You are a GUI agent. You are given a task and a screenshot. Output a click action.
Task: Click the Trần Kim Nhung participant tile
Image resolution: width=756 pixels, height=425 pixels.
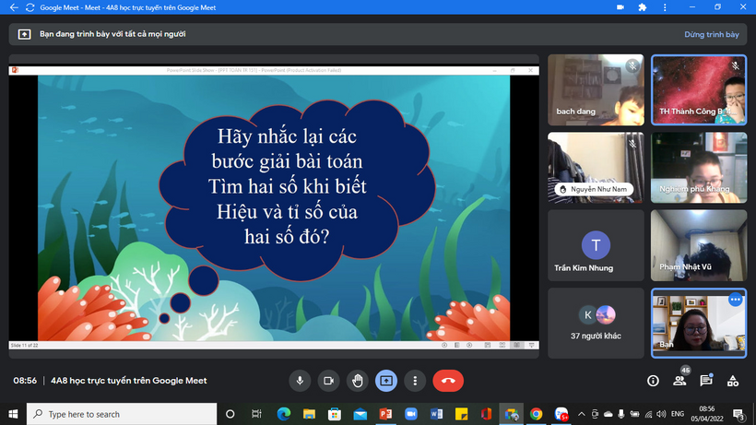click(594, 245)
